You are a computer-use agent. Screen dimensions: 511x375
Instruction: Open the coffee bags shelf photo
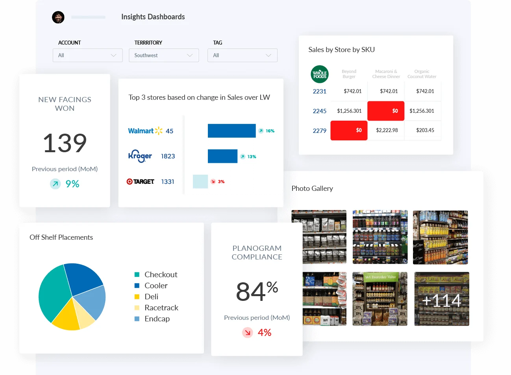[319, 237]
